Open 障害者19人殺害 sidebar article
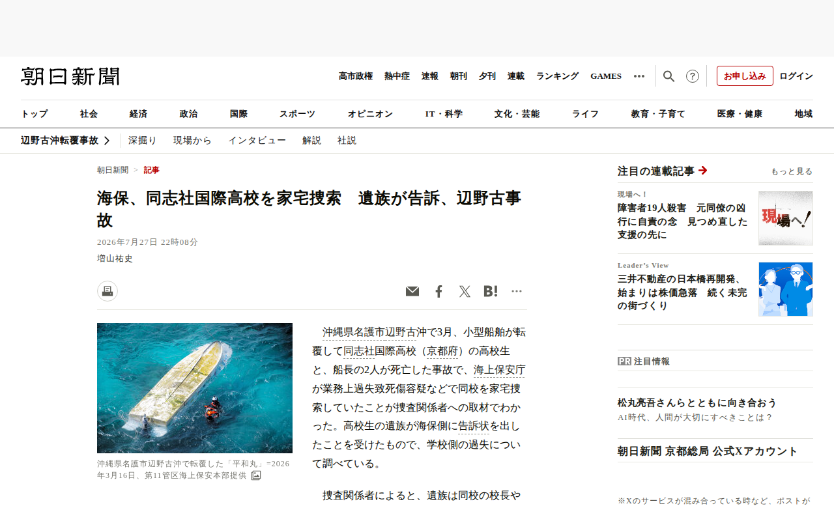This screenshot has height=521, width=834. (683, 222)
